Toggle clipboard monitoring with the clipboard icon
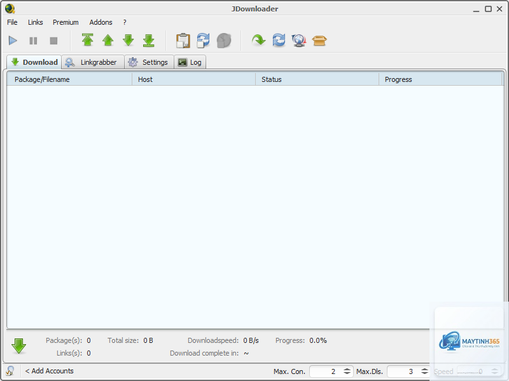 click(x=183, y=41)
